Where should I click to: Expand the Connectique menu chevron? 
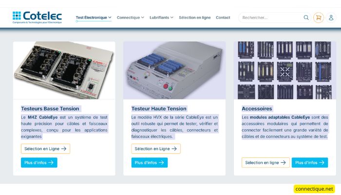tap(143, 18)
